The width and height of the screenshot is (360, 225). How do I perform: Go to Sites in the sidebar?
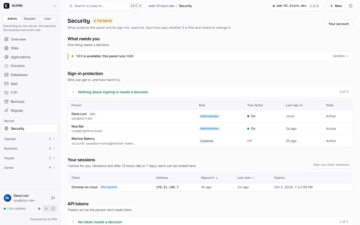[x=30, y=48]
